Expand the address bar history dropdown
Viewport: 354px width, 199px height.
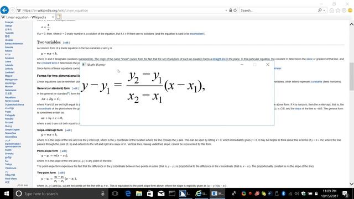226,11
